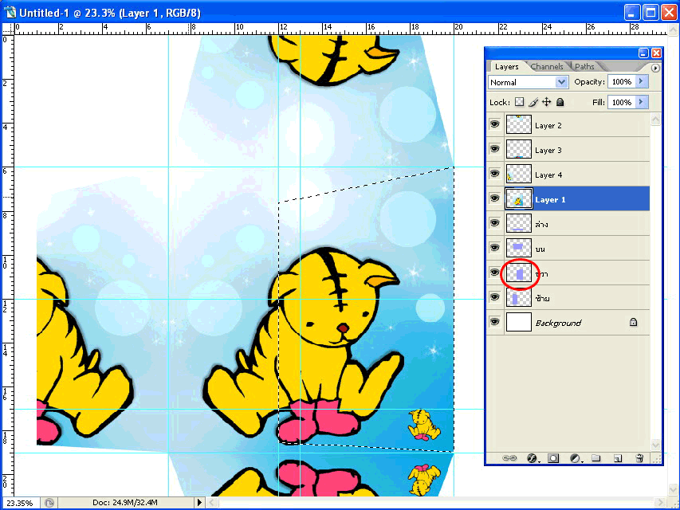Image resolution: width=680 pixels, height=510 pixels.
Task: Hide Layer 1 visibility eye
Action: (x=494, y=198)
